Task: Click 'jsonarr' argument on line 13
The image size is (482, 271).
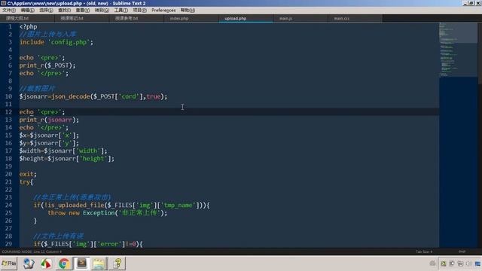Action: pos(60,120)
